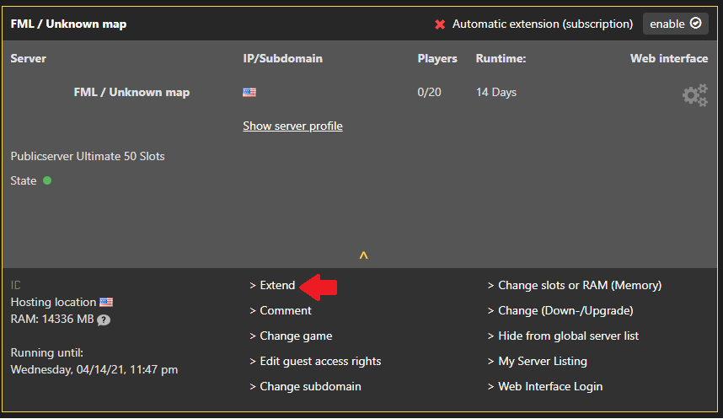Select Change game option
723x419 pixels.
(295, 336)
